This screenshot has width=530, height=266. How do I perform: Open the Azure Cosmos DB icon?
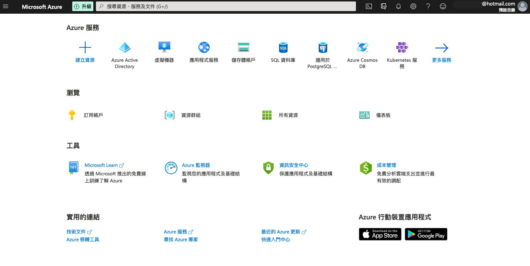click(x=362, y=47)
